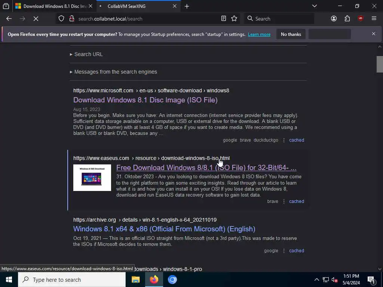The height and width of the screenshot is (287, 383).
Task: Open Windows 8.1 x64 & x86 archive.org result
Action: click(164, 229)
